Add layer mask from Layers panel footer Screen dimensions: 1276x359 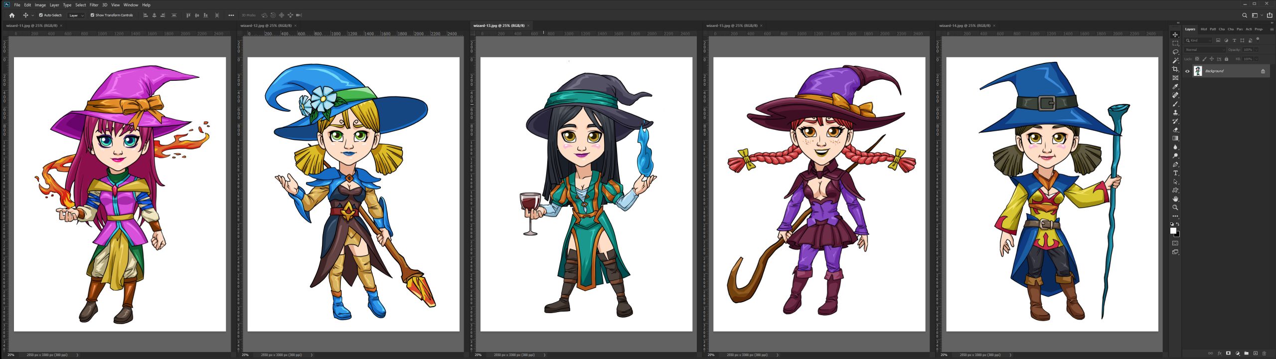point(1229,353)
